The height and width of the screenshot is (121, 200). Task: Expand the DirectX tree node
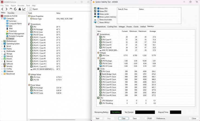click(x=2, y=59)
